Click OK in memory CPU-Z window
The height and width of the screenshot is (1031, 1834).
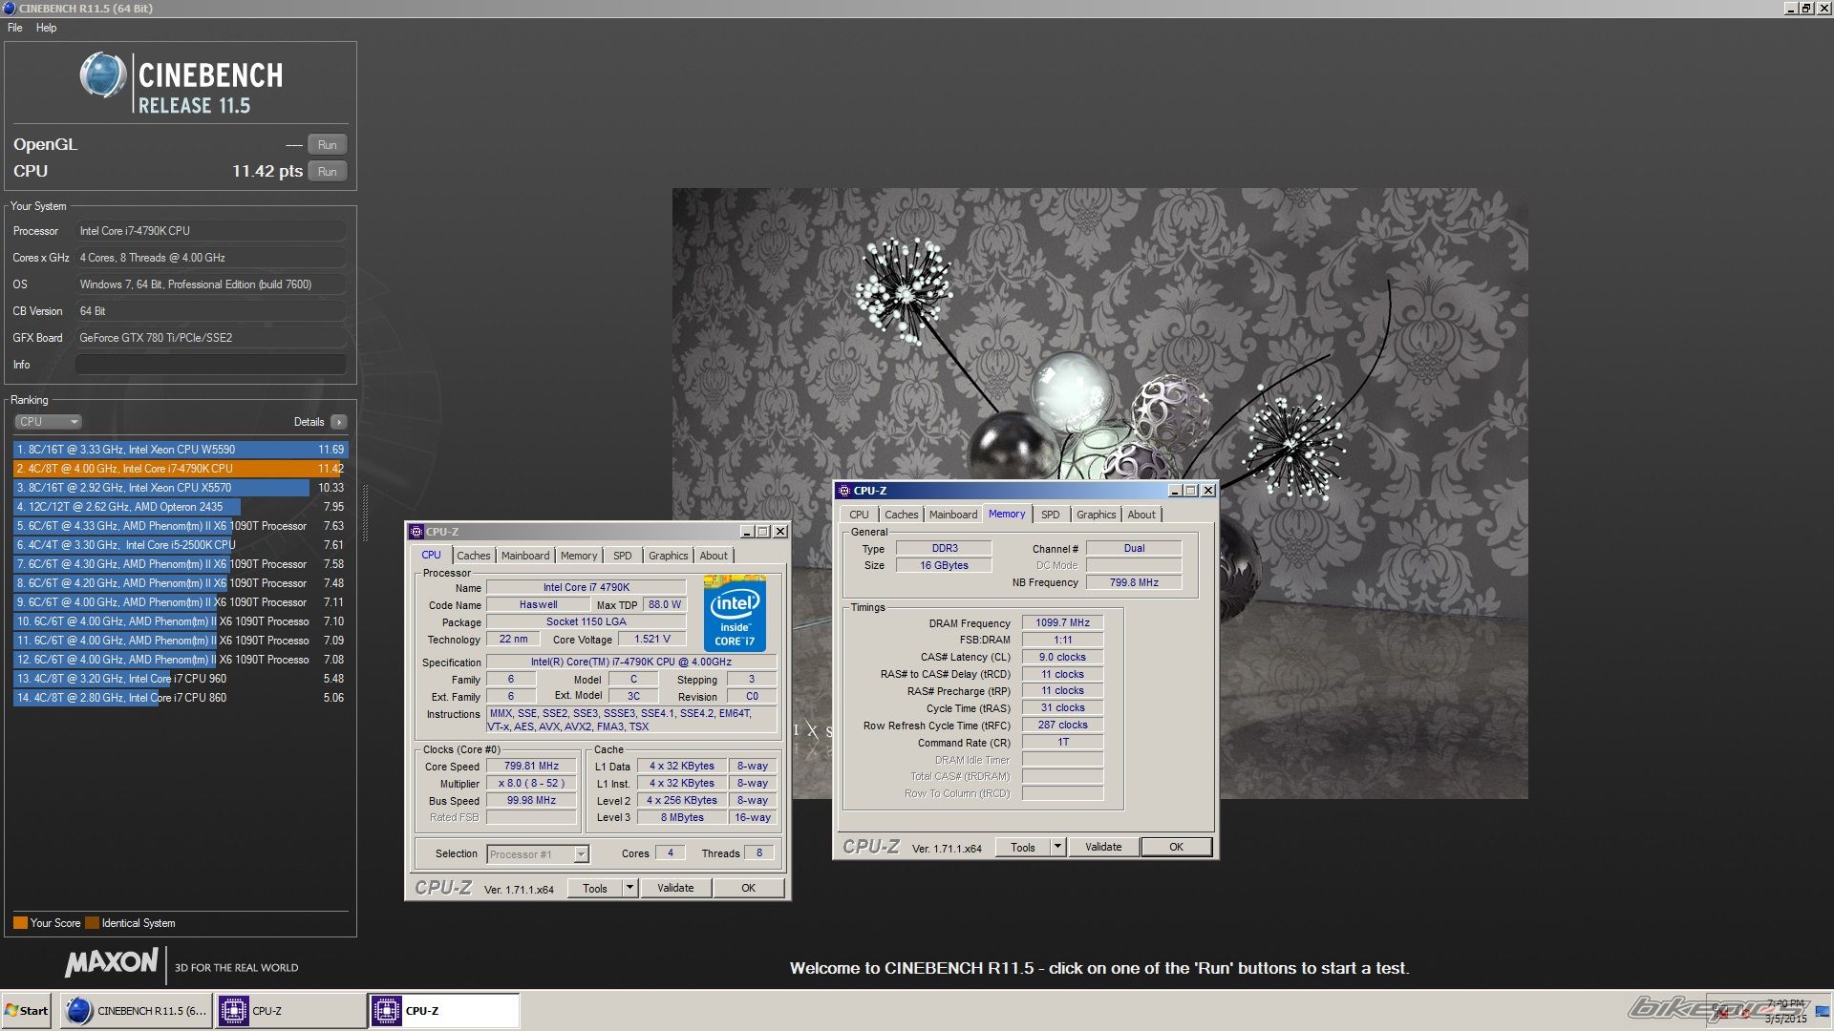point(1177,848)
